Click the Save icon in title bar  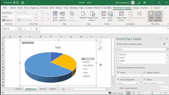pyautogui.click(x=23, y=3)
